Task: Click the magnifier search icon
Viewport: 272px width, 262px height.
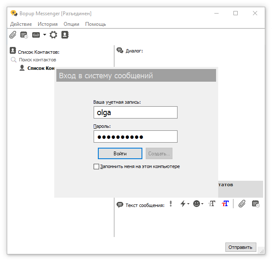Action: (x=14, y=60)
